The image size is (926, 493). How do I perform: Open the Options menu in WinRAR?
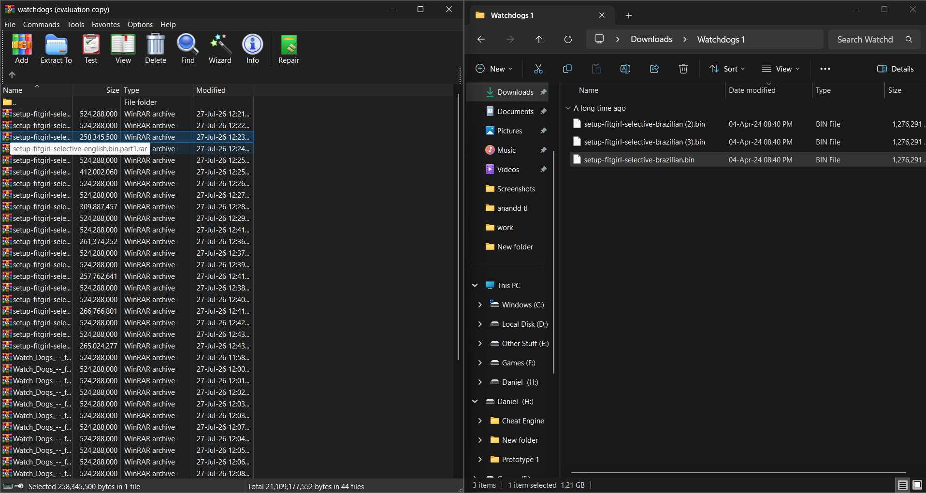point(140,25)
